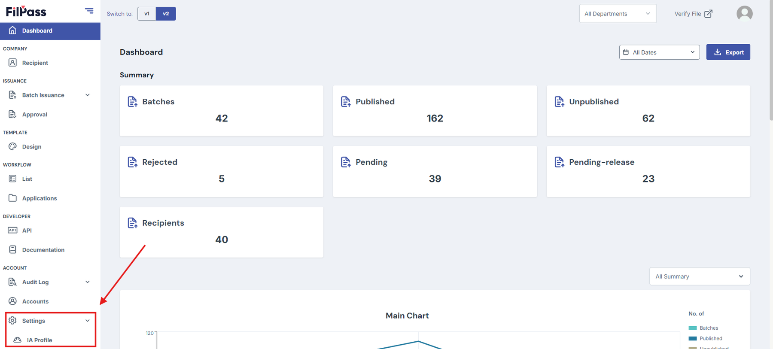Expand the Audit Log submenu chevron
Screen dimensions: 773x349
[88, 282]
